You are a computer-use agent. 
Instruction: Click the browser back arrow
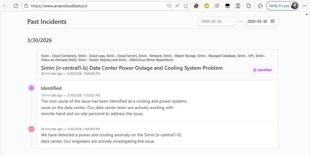click(5, 6)
